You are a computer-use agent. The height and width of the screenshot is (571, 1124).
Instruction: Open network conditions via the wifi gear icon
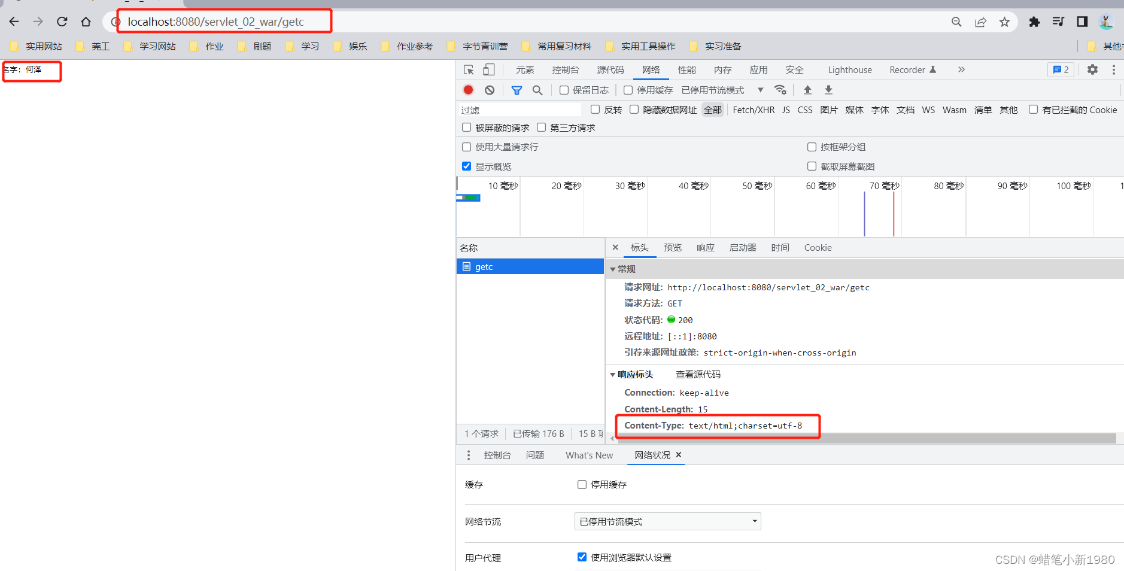pyautogui.click(x=781, y=90)
